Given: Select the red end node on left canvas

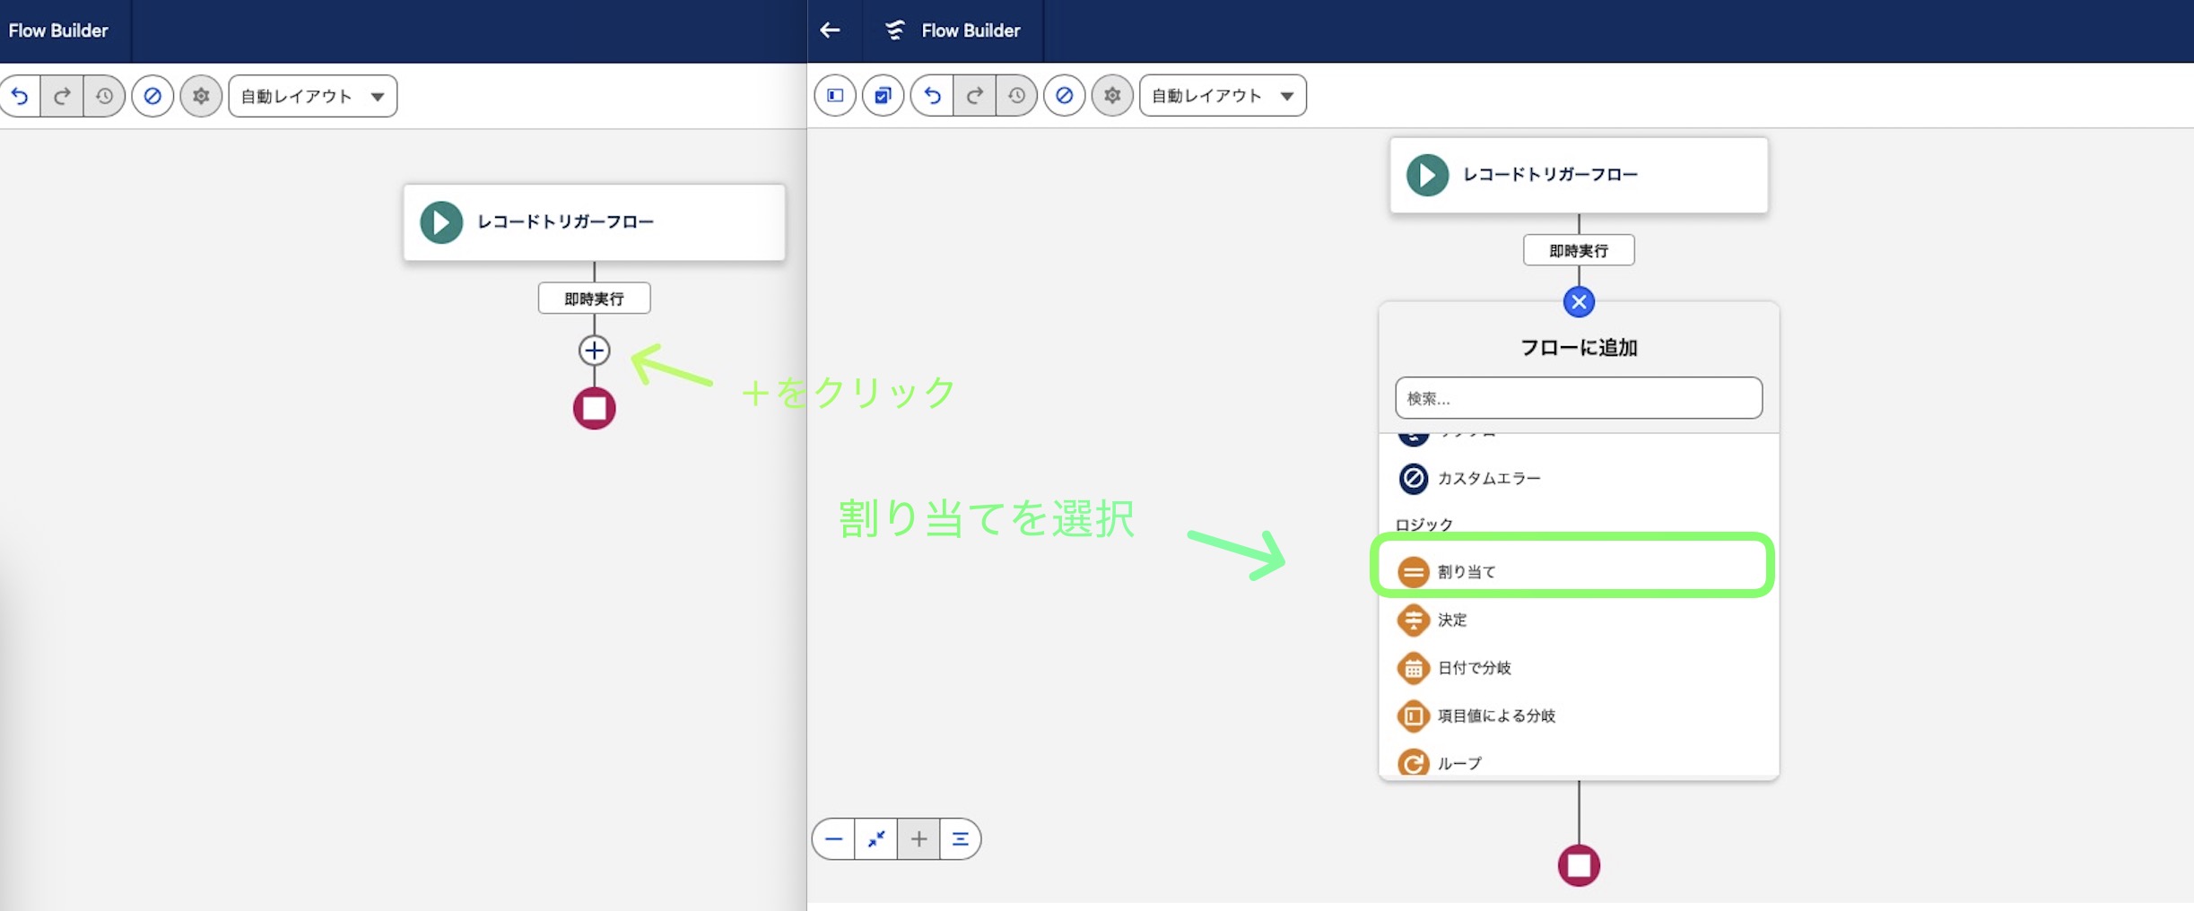Looking at the screenshot, I should click(594, 409).
